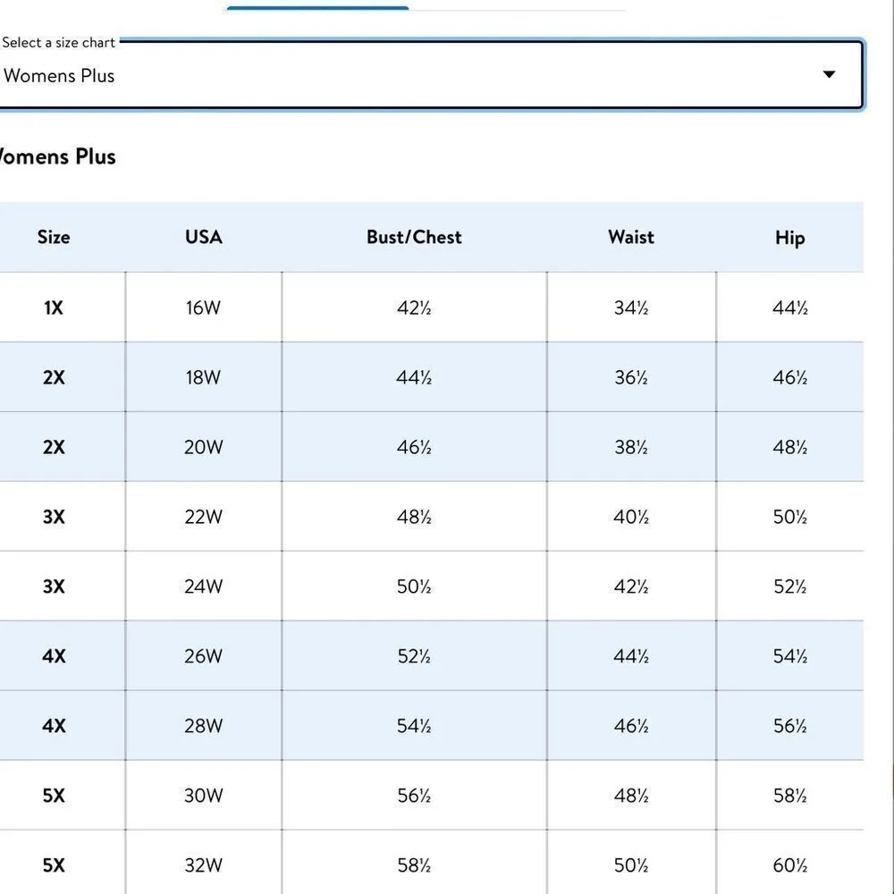
Task: Click the USA column header
Action: point(203,237)
